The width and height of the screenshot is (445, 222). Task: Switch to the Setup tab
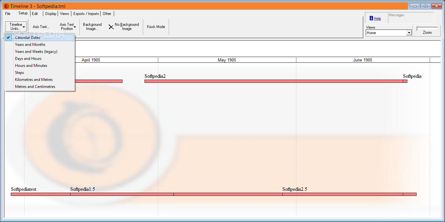tap(23, 13)
